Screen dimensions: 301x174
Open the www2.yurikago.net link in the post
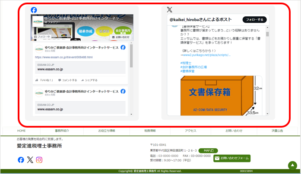tap(207, 55)
